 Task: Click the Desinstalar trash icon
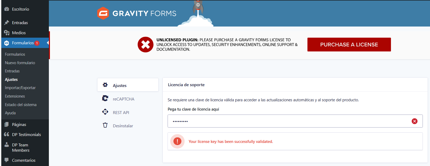105,125
